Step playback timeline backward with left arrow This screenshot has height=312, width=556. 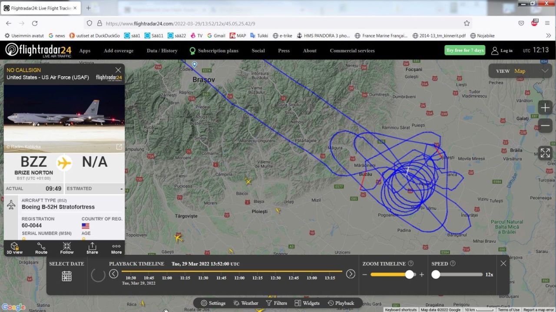[x=114, y=274]
